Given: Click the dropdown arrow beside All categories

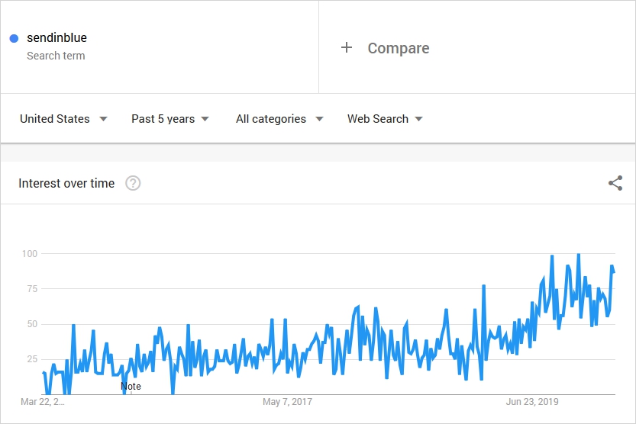Looking at the screenshot, I should click(x=319, y=119).
